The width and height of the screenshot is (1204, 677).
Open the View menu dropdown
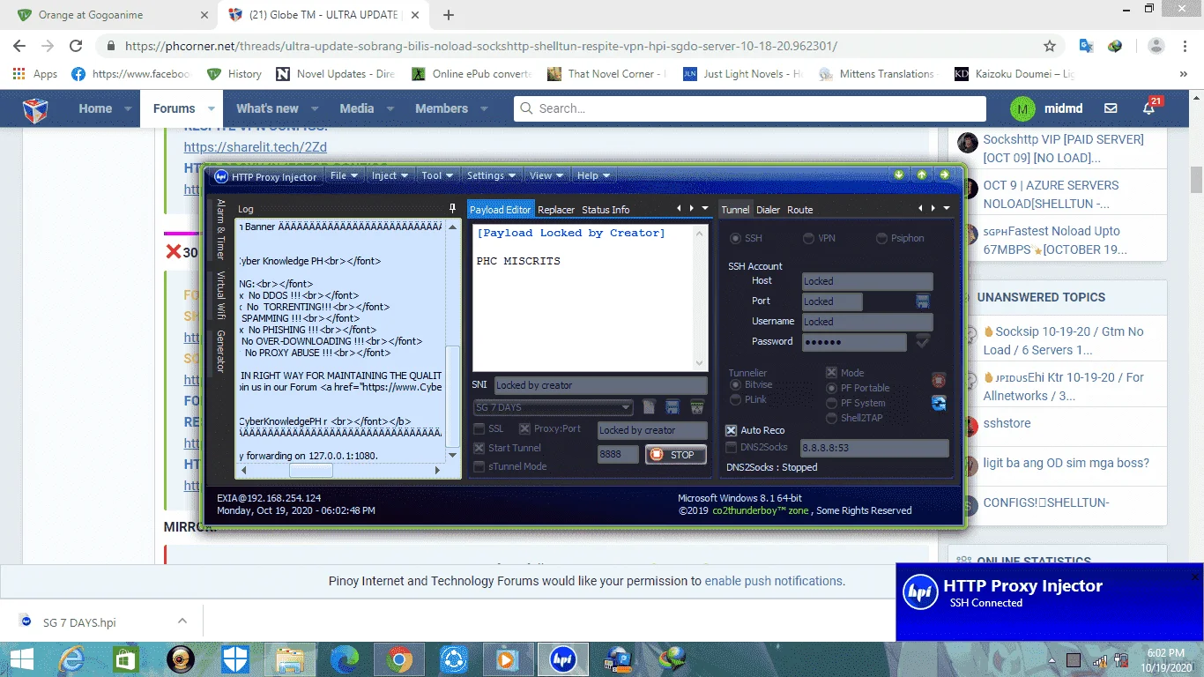(x=546, y=175)
